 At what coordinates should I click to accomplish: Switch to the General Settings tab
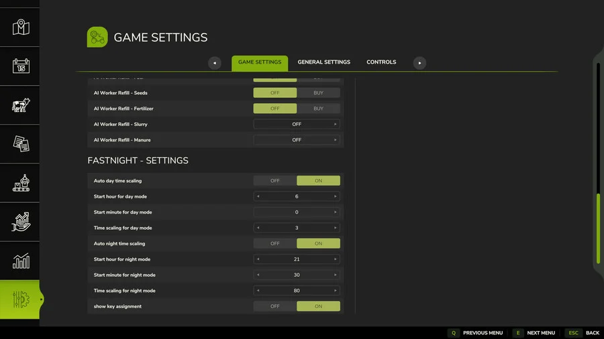pyautogui.click(x=323, y=62)
